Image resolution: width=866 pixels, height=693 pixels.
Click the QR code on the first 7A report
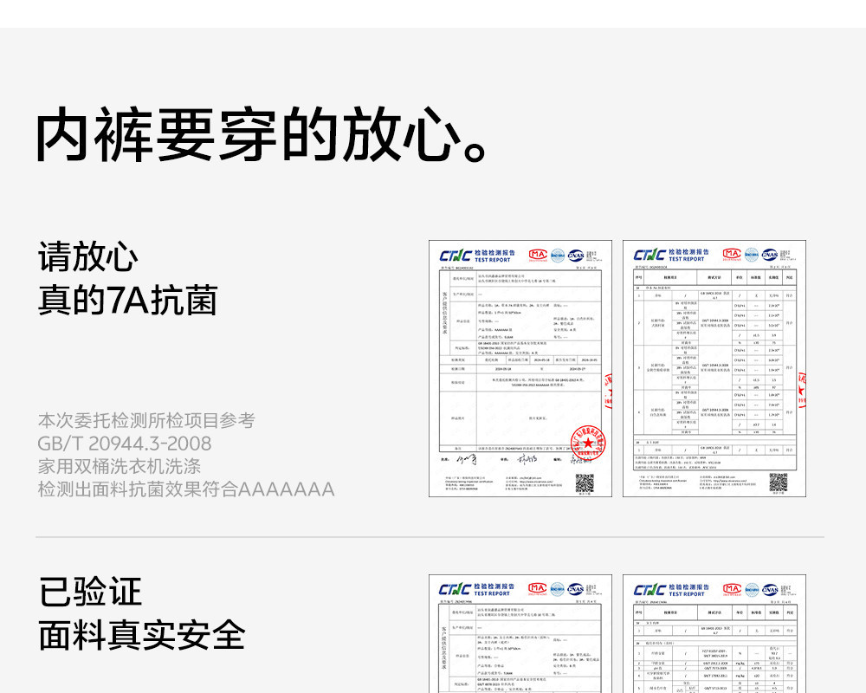coord(585,483)
